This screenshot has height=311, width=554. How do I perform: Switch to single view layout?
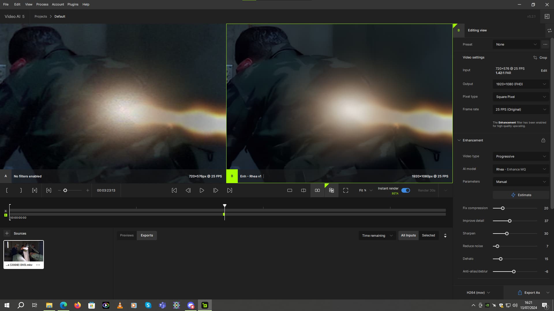(x=290, y=190)
